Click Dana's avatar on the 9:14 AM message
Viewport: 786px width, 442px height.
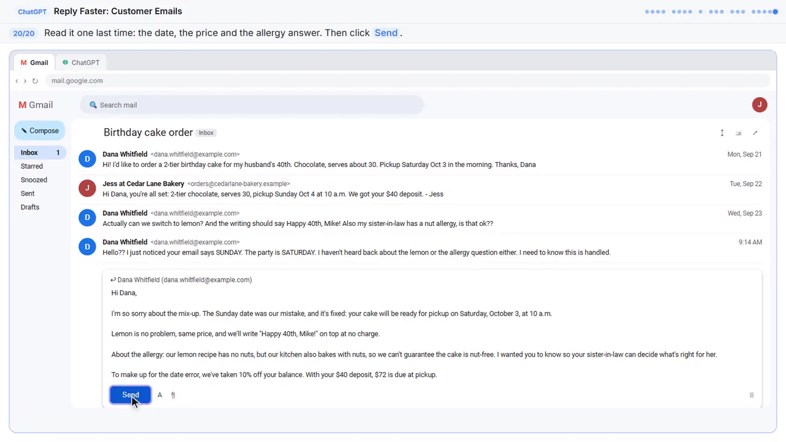[87, 247]
